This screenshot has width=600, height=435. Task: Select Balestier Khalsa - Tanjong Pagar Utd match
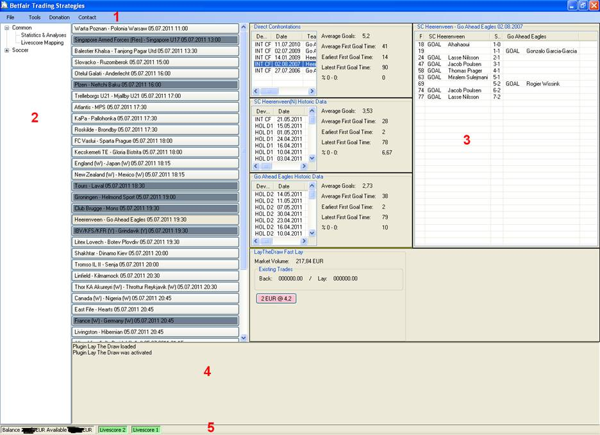coord(155,51)
